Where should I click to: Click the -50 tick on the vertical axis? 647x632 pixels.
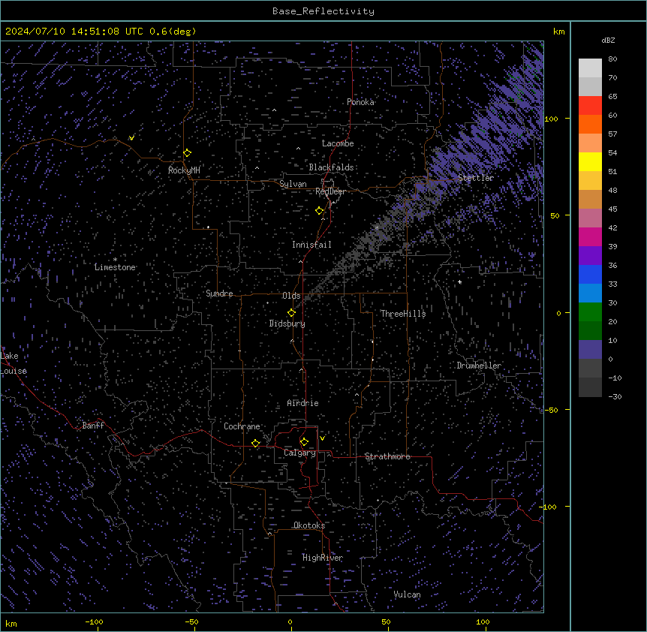coord(552,410)
